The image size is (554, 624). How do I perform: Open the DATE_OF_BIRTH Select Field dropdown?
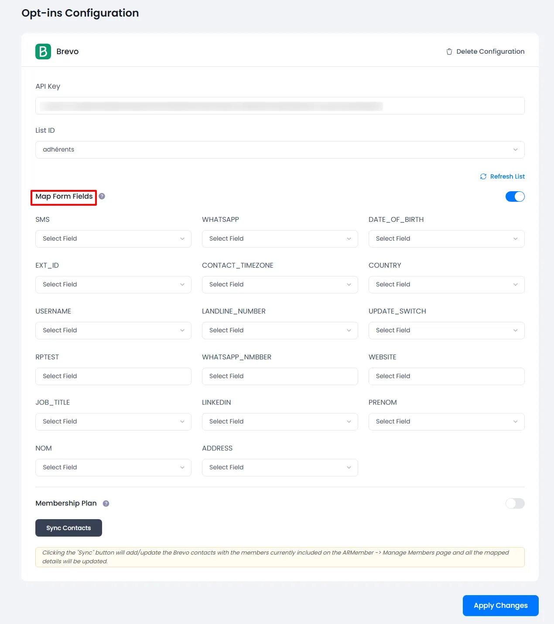coord(446,239)
